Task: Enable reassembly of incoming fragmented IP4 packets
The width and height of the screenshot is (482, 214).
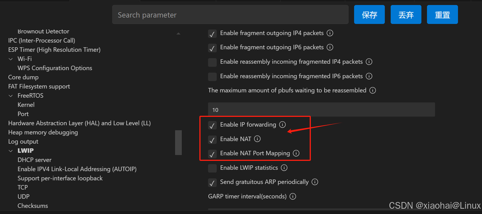Action: [212, 62]
